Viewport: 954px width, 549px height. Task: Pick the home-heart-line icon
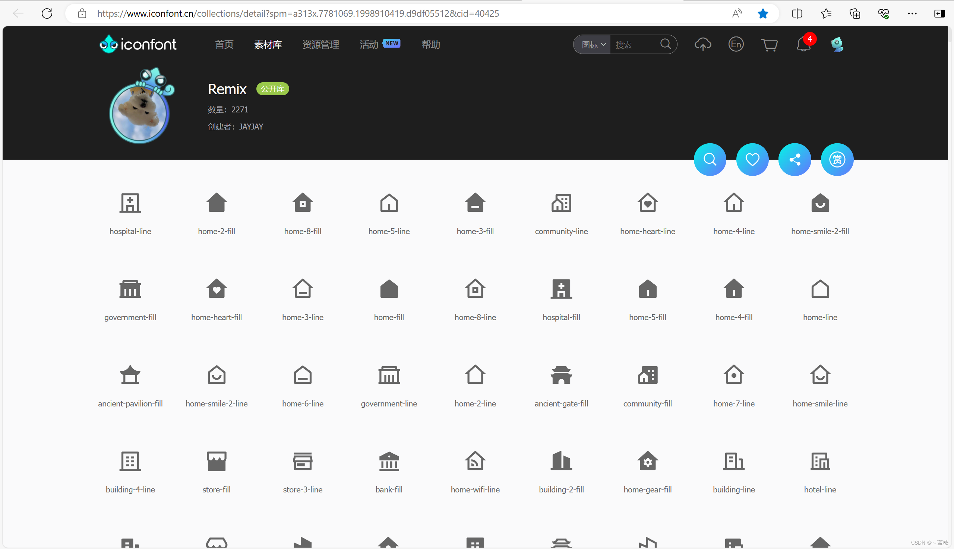tap(647, 203)
